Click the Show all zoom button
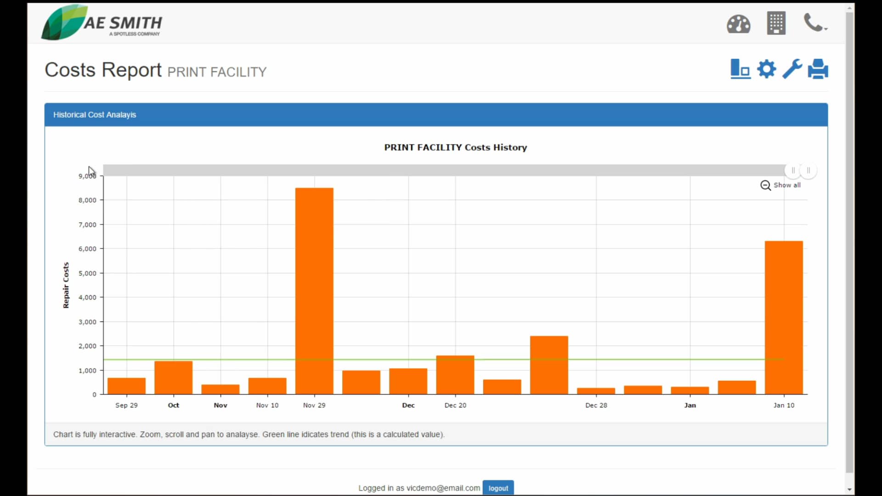The height and width of the screenshot is (496, 882). click(786, 185)
